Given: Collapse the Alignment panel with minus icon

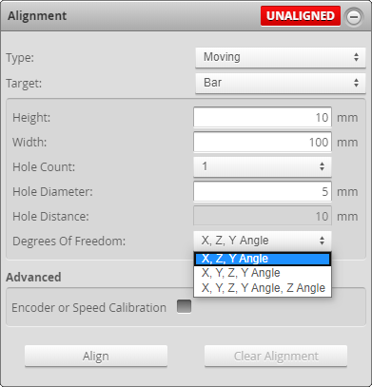Looking at the screenshot, I should click(354, 16).
